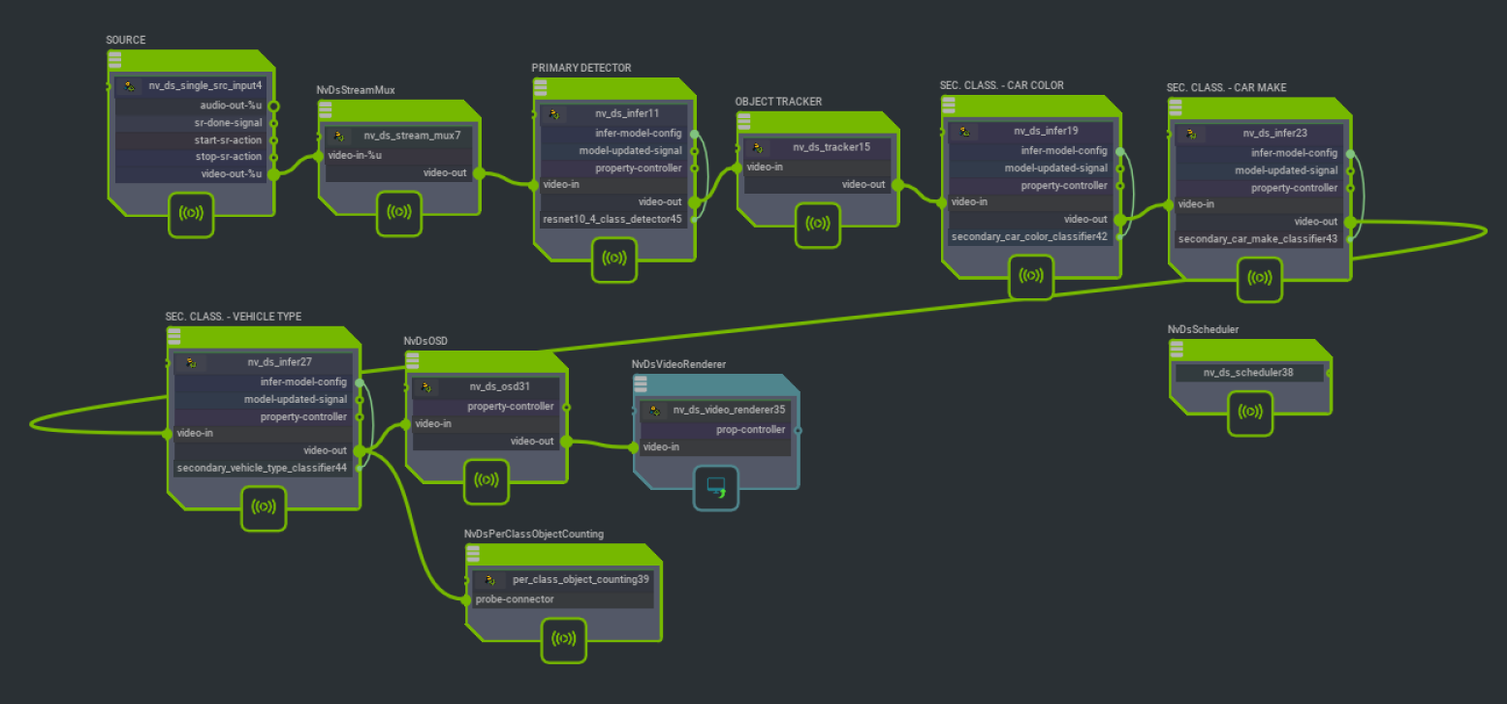Image resolution: width=1507 pixels, height=704 pixels.
Task: Click the video-out port on nv_ds_tracker15
Action: pos(897,185)
